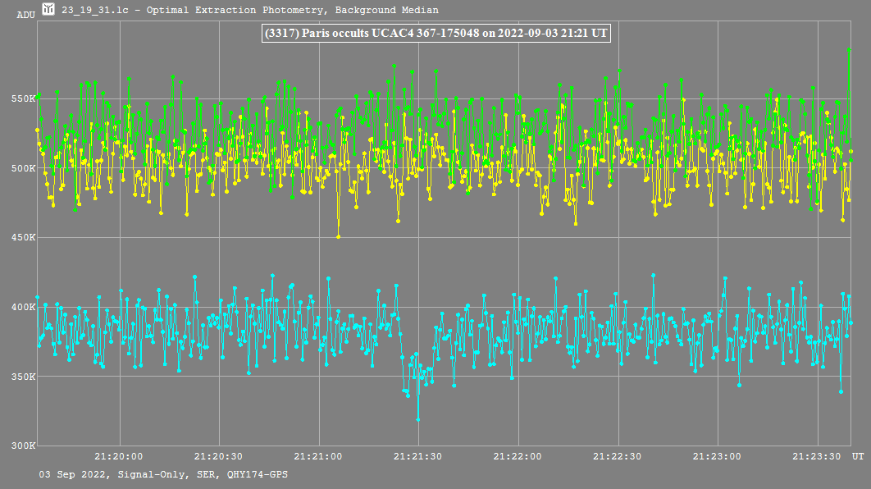Click the footer text with QHY174-GPS
The width and height of the screenshot is (871, 489).
coord(163,474)
